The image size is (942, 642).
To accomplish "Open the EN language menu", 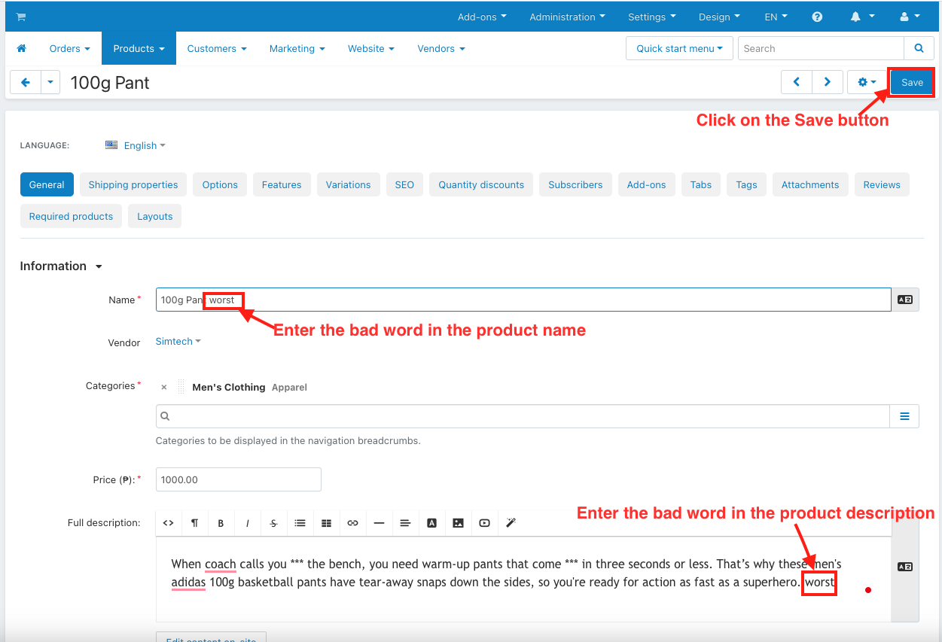I will (x=776, y=17).
